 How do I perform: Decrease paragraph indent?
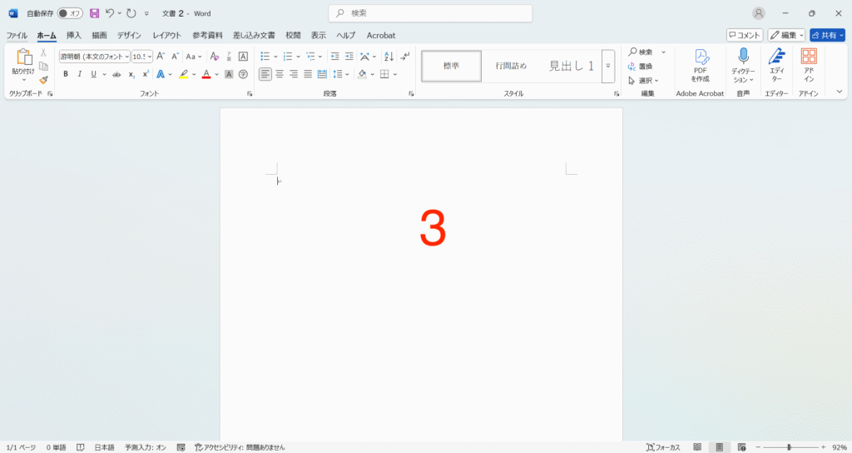click(334, 56)
